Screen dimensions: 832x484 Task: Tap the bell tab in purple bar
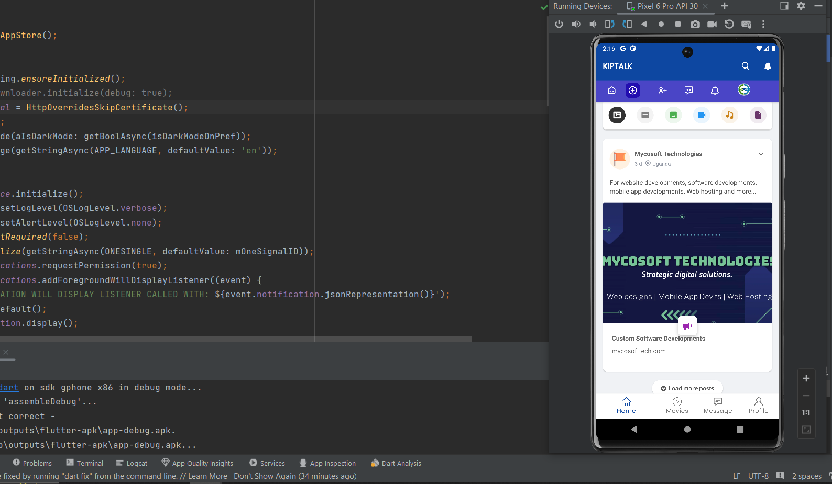[715, 91]
